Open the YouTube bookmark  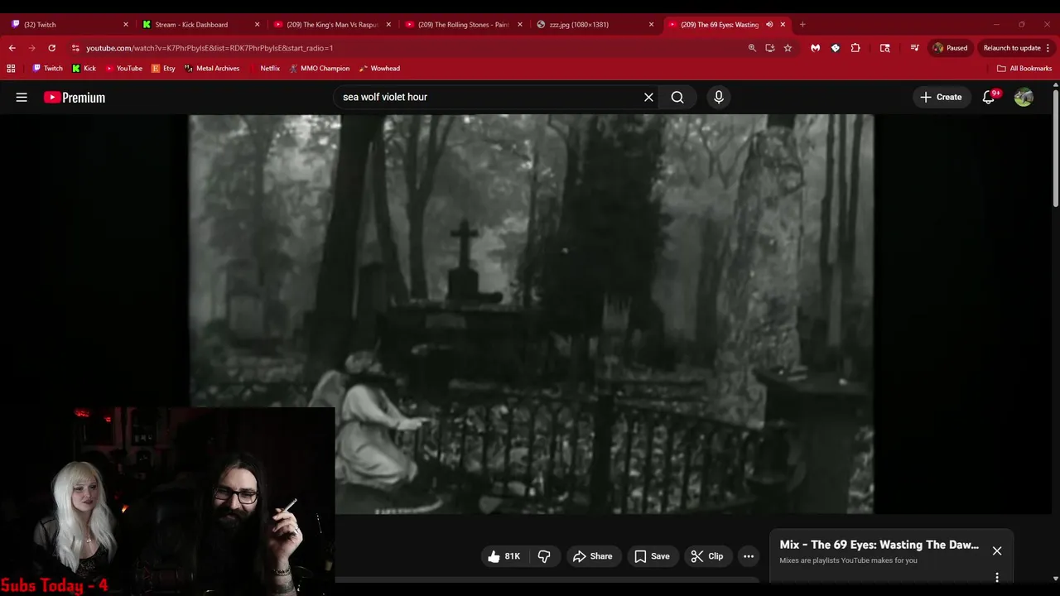[124, 69]
